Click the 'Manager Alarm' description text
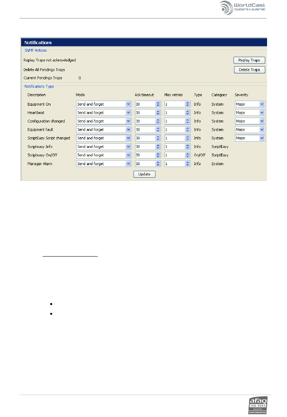The width and height of the screenshot is (287, 417). tap(40, 164)
